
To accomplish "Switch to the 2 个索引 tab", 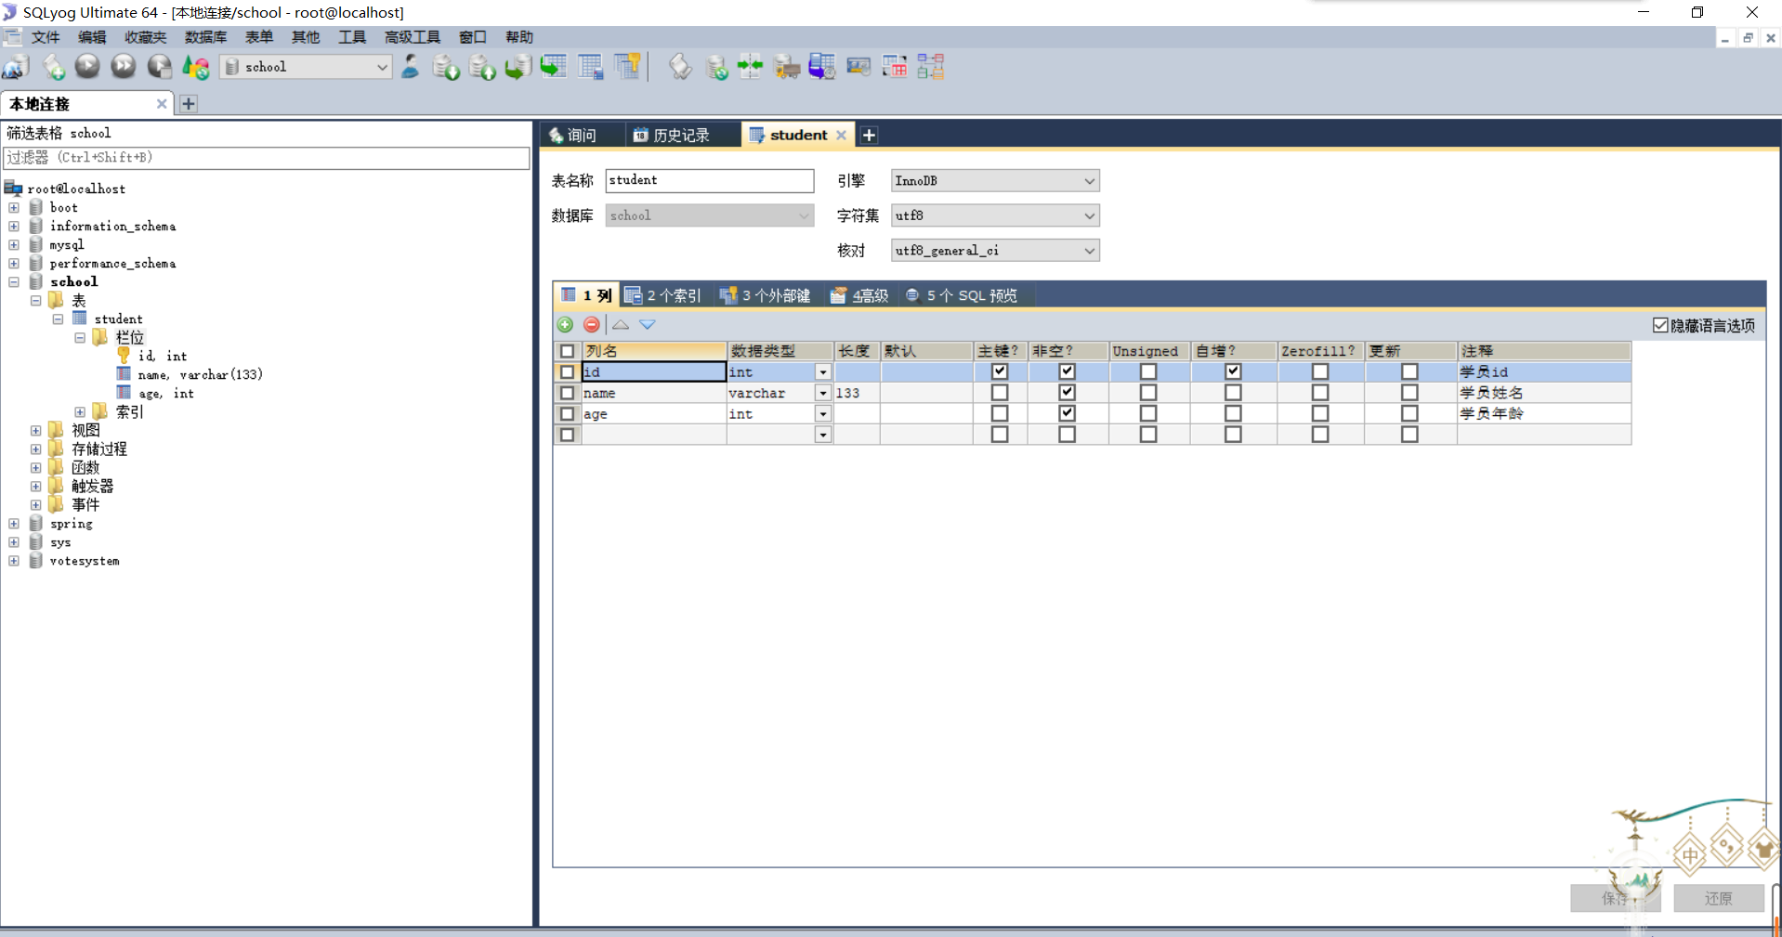I will click(x=663, y=295).
